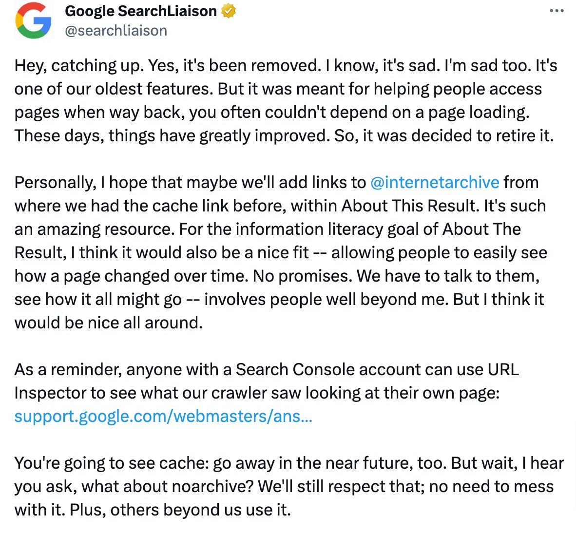This screenshot has height=534, width=576.
Task: Click the text "No promises."
Action: tap(303, 276)
